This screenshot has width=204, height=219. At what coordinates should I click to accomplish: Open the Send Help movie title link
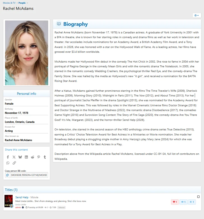coord(22,197)
